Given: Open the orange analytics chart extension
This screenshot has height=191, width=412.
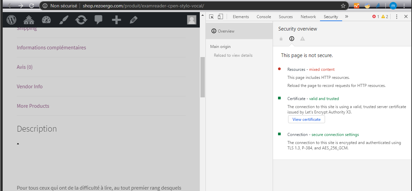Looking at the screenshot, I should pos(357,6).
